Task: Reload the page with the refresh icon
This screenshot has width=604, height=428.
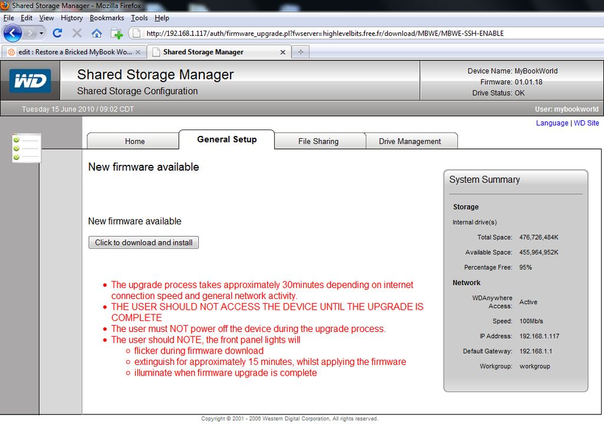Action: (x=57, y=34)
